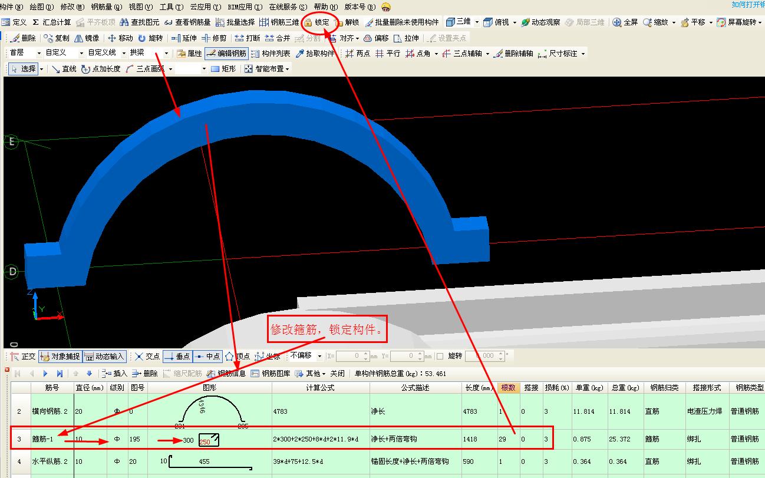
Task: Select the 修剪 trim tool
Action: pos(213,38)
